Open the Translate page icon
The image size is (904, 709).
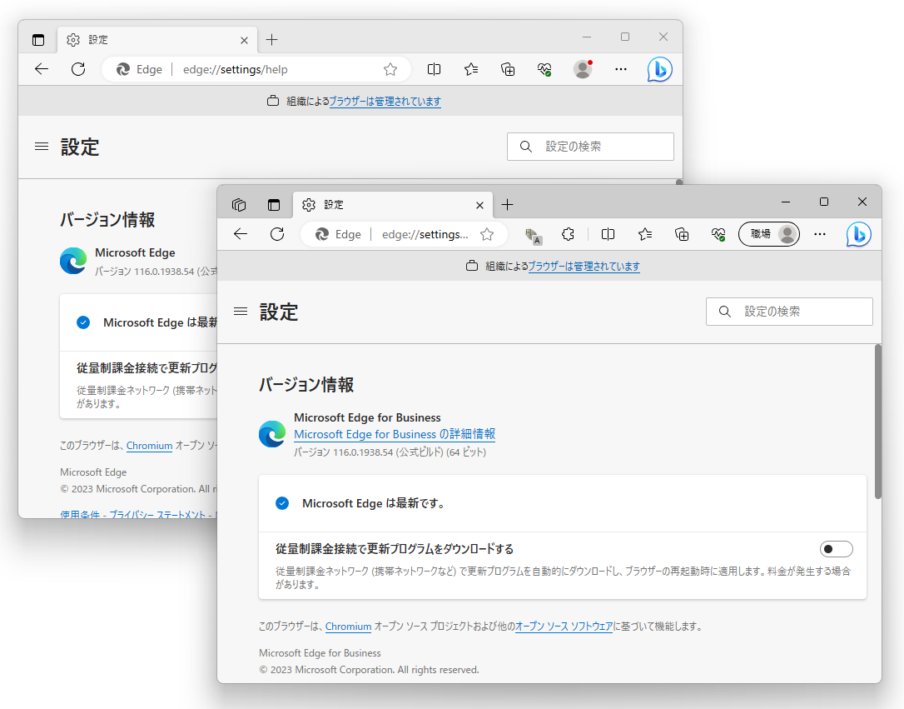click(533, 237)
